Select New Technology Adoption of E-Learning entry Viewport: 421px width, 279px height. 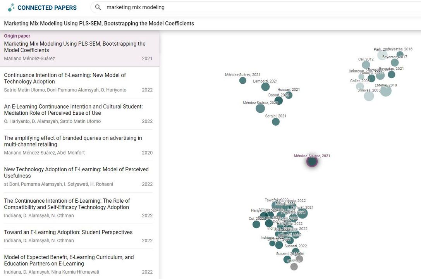[78, 177]
